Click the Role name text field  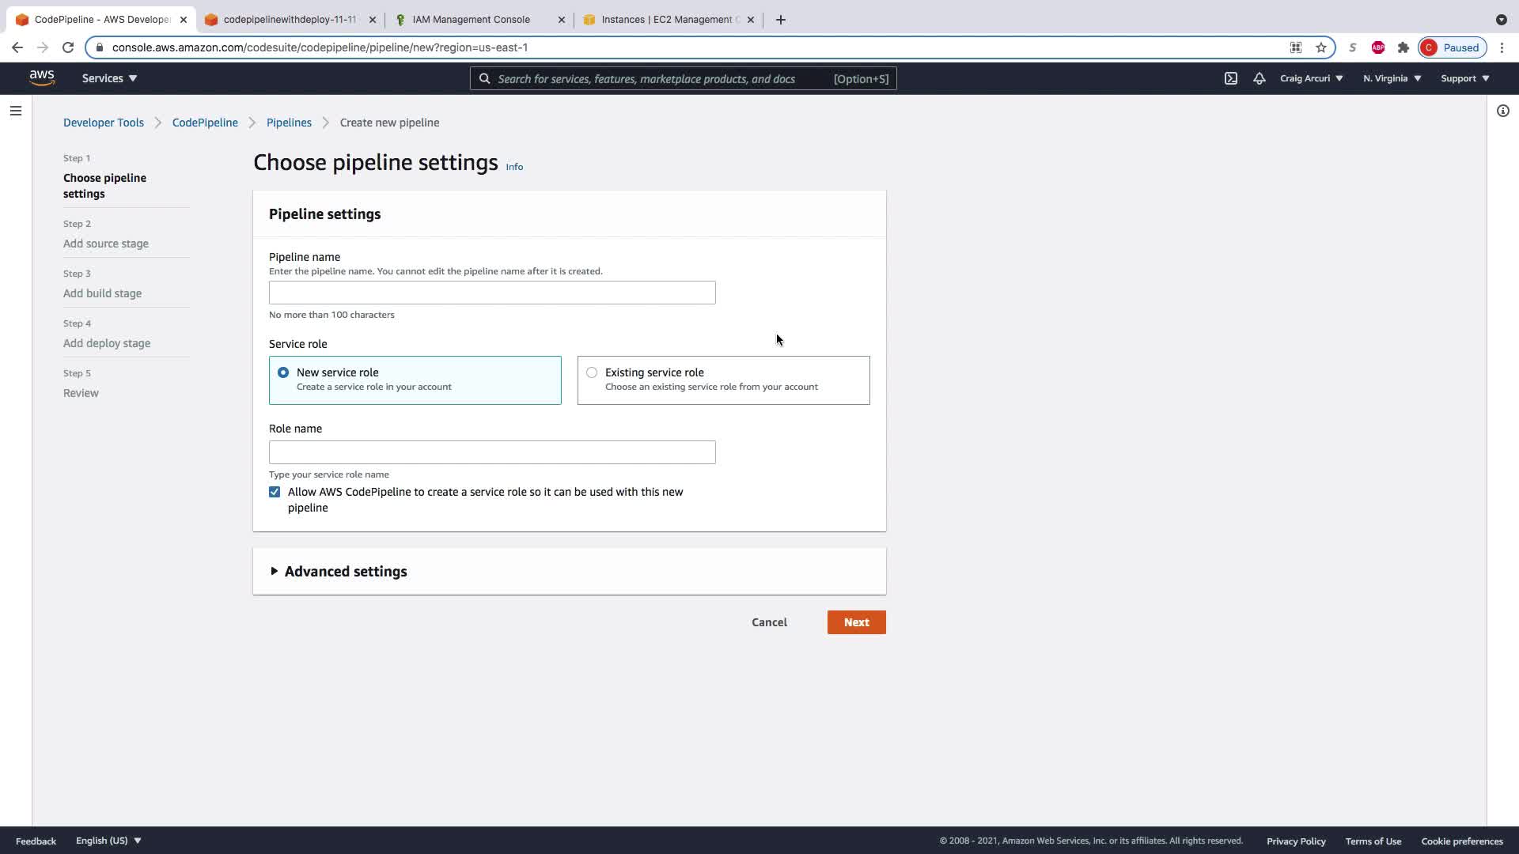492,452
